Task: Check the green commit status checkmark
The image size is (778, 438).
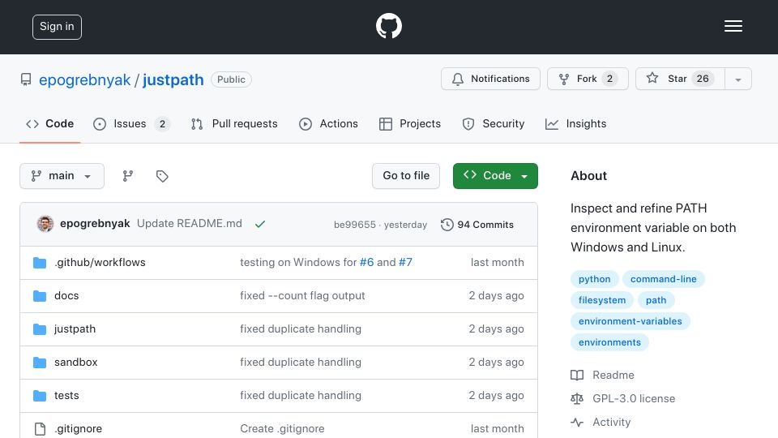Action: [x=260, y=225]
